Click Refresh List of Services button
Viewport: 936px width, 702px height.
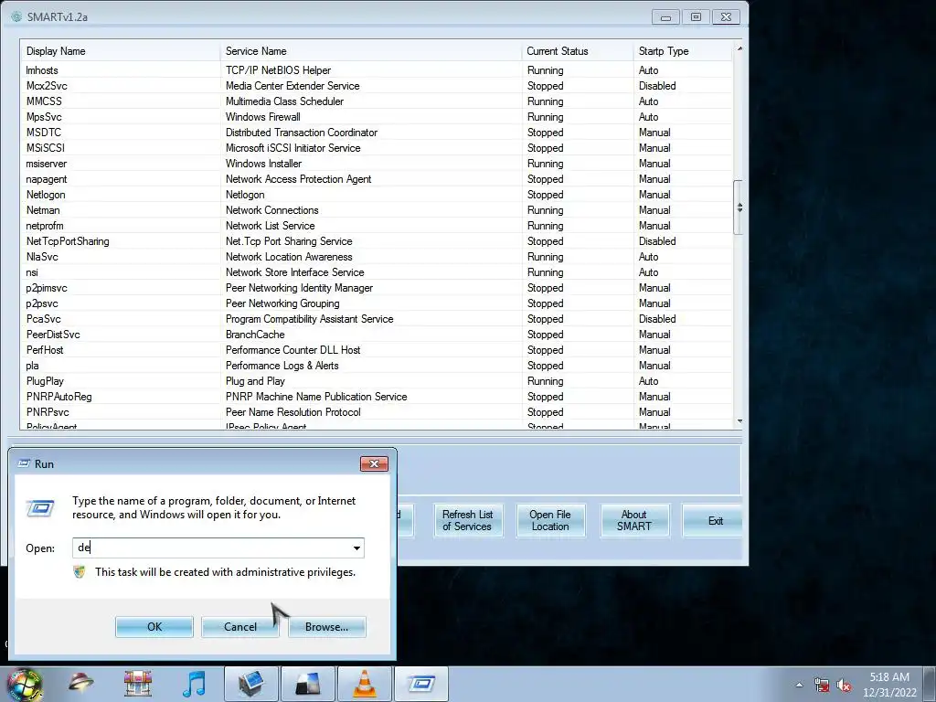coord(467,520)
